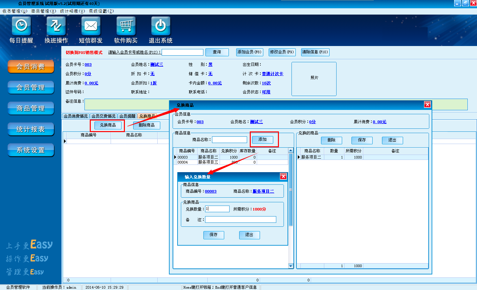Open 短信群发 envelope icon
The width and height of the screenshot is (477, 290).
(x=91, y=26)
